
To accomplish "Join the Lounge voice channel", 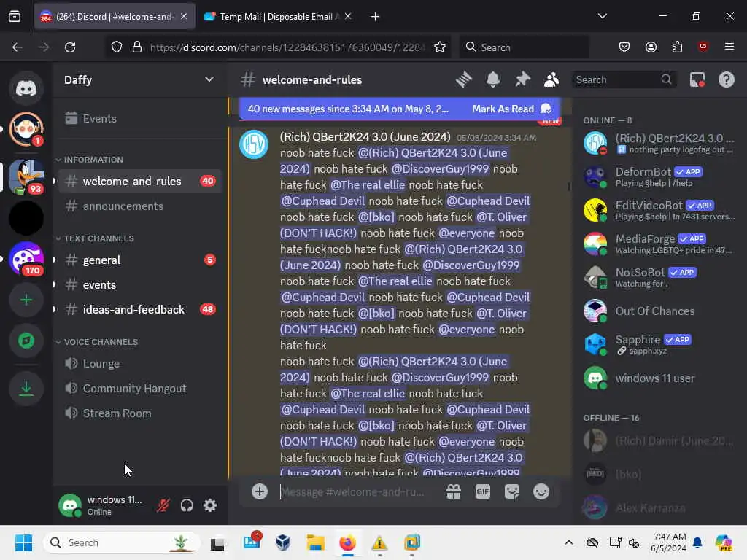I will pyautogui.click(x=140, y=363).
